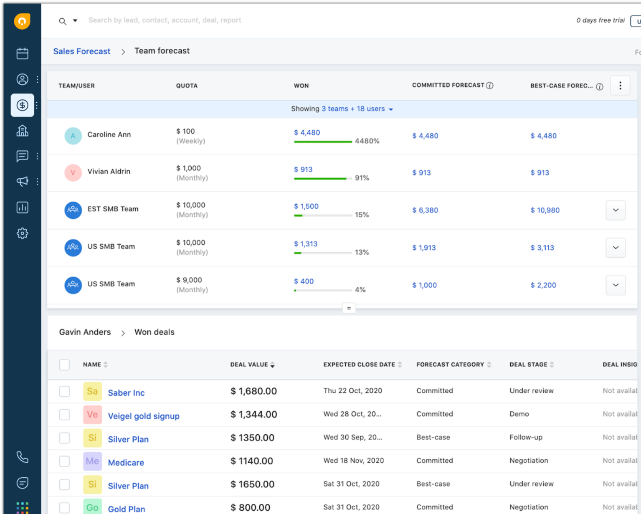
Task: Open the Settings gear icon
Action: tap(22, 233)
